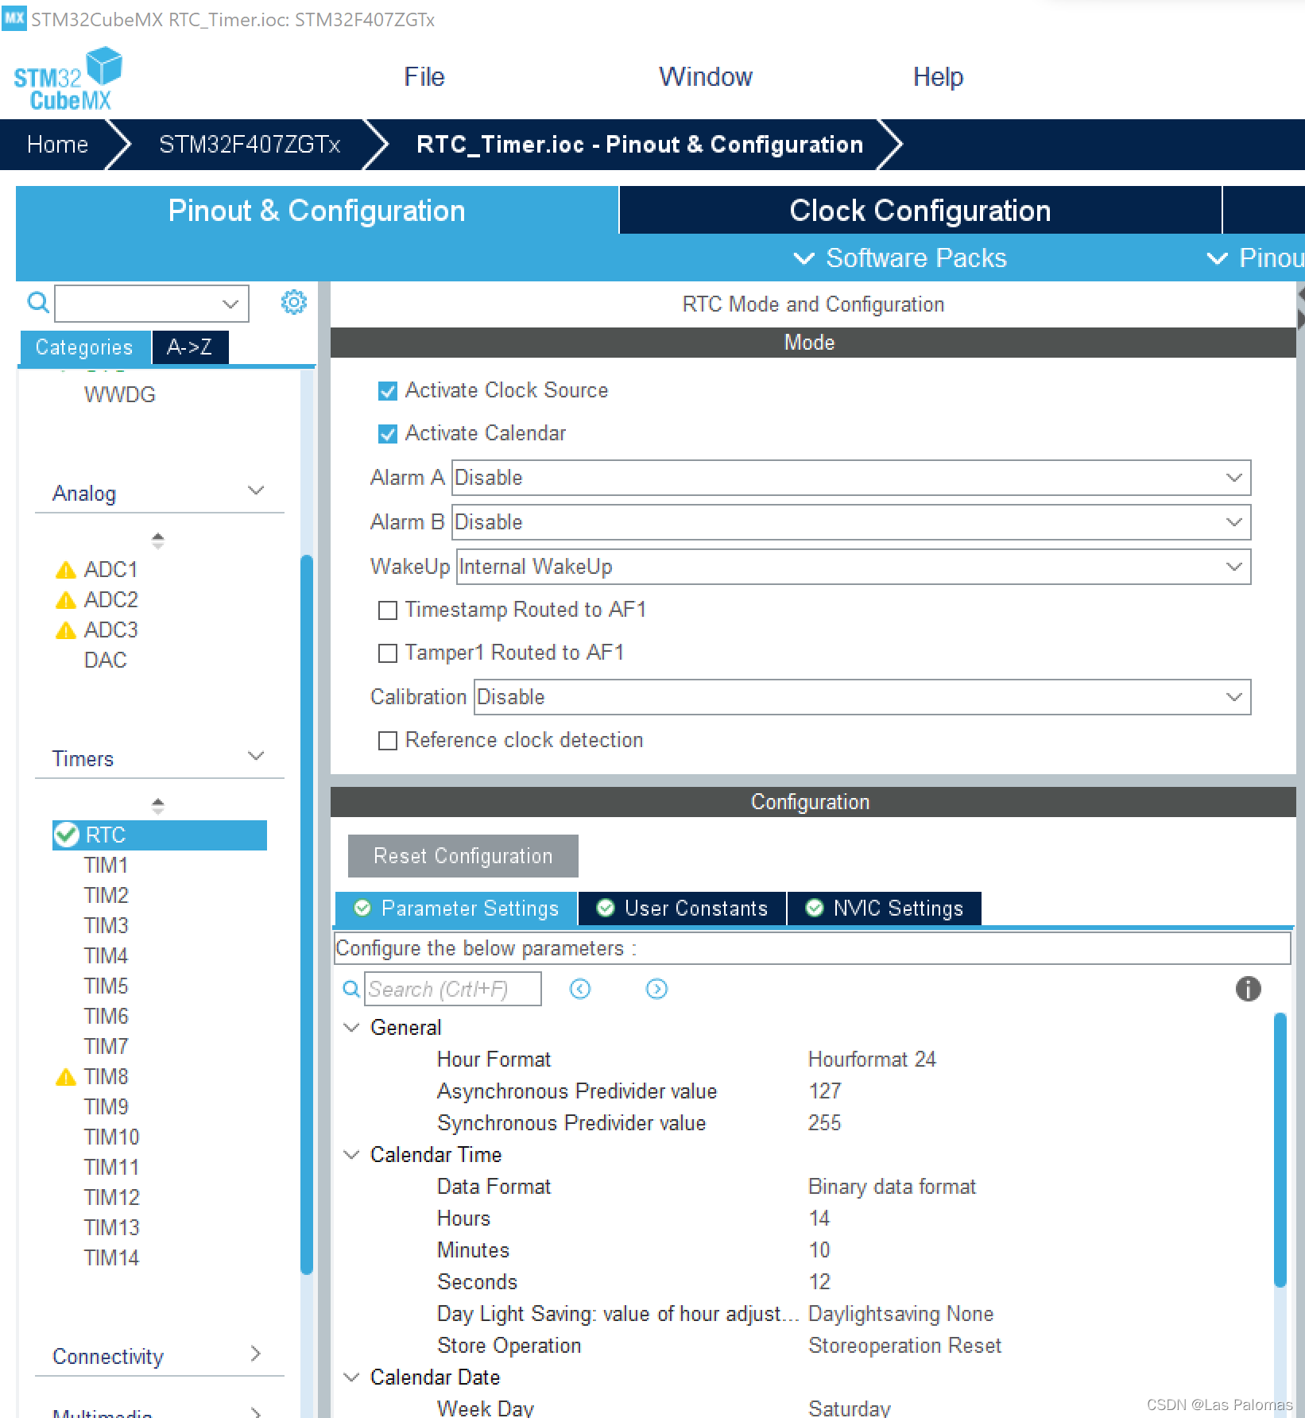Click the ADC3 warning triangle icon
This screenshot has width=1305, height=1418.
click(x=65, y=630)
